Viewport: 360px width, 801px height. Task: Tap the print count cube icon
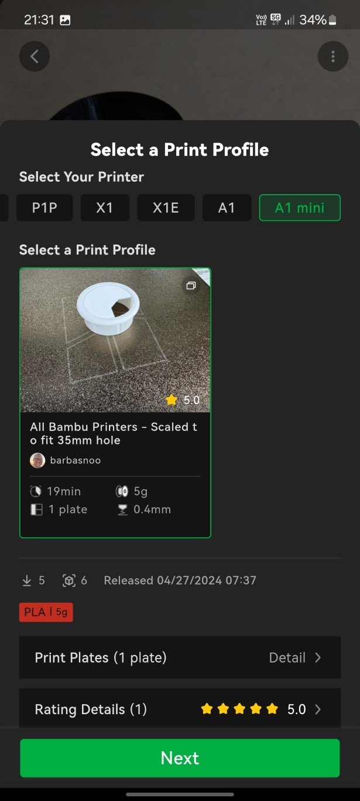69,581
